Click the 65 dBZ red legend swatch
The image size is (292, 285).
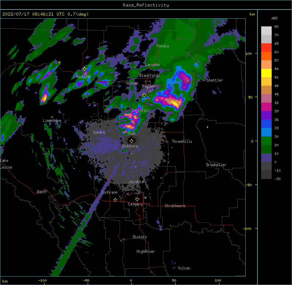(266, 48)
